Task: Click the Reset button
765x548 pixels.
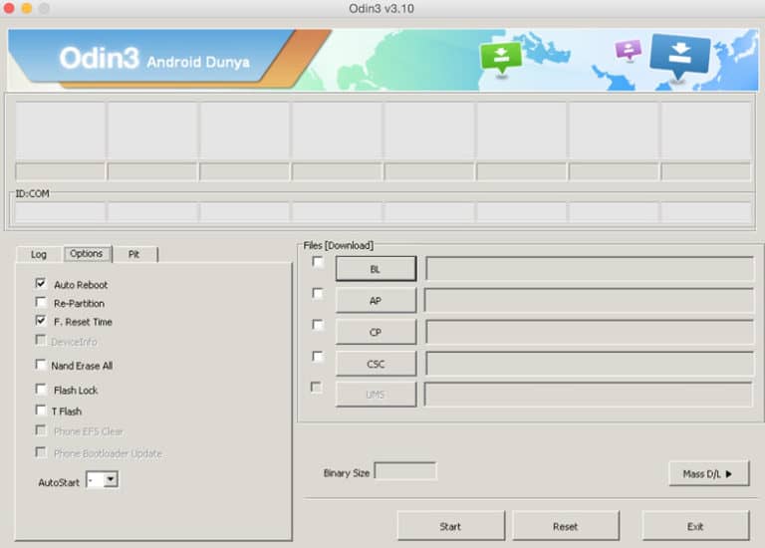Action: 565,526
